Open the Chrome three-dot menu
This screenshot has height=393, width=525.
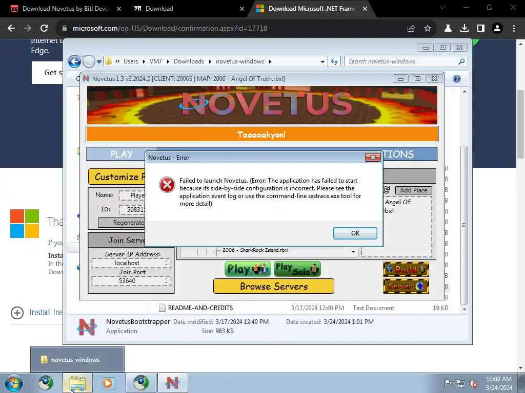[514, 29]
